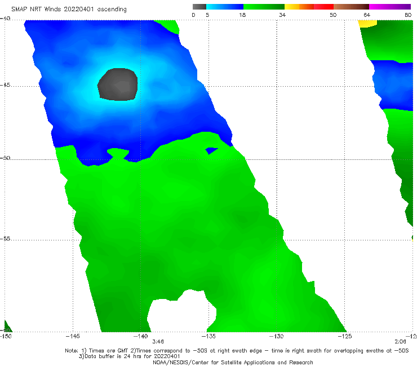The image size is (417, 366).
Task: Click the title text 'SMAP NRT Winds 20220401 ascending'
Action: click(69, 10)
